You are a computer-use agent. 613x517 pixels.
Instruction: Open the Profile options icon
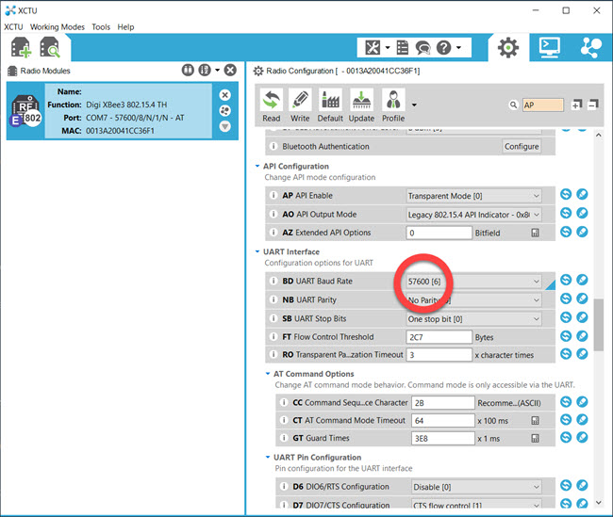pos(393,105)
